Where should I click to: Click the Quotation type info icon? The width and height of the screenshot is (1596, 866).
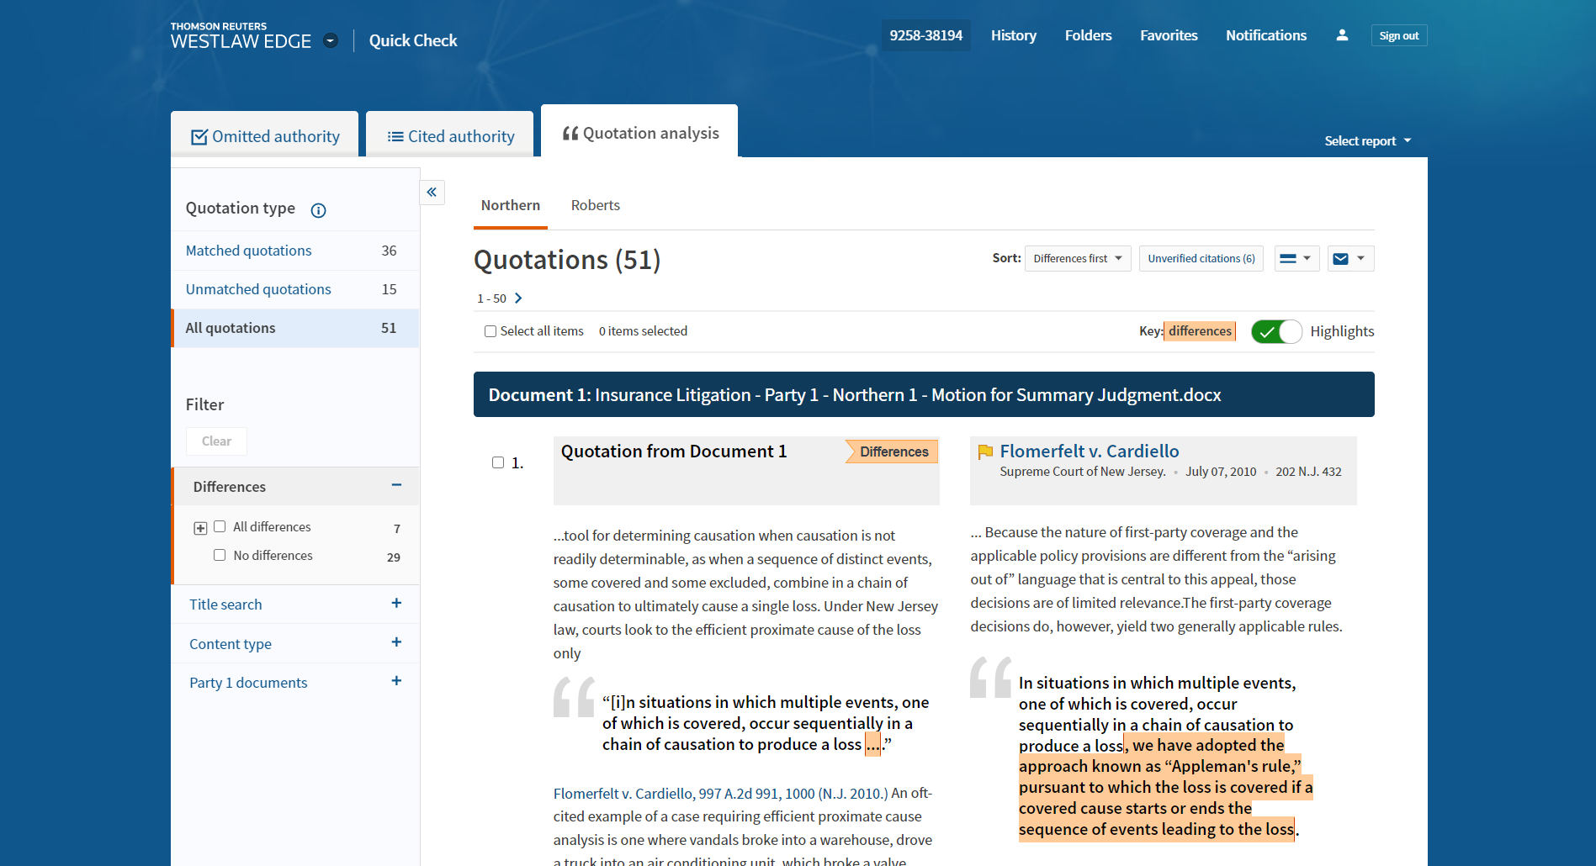coord(318,210)
